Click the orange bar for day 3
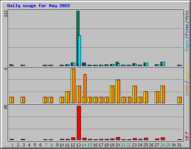191x149 pixels. click(x=24, y=100)
